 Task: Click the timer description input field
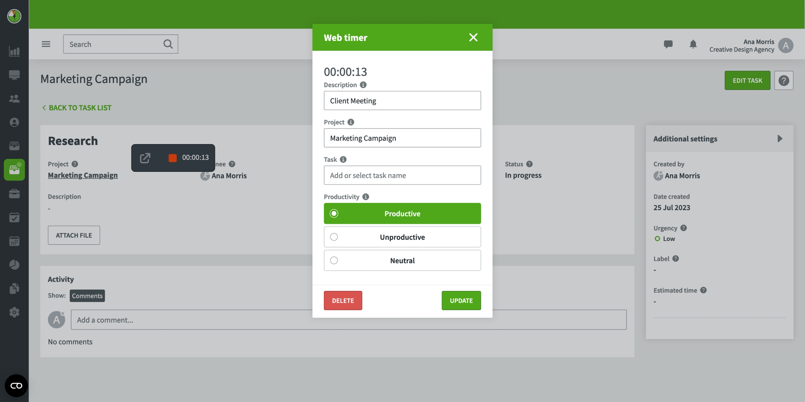[x=402, y=100]
